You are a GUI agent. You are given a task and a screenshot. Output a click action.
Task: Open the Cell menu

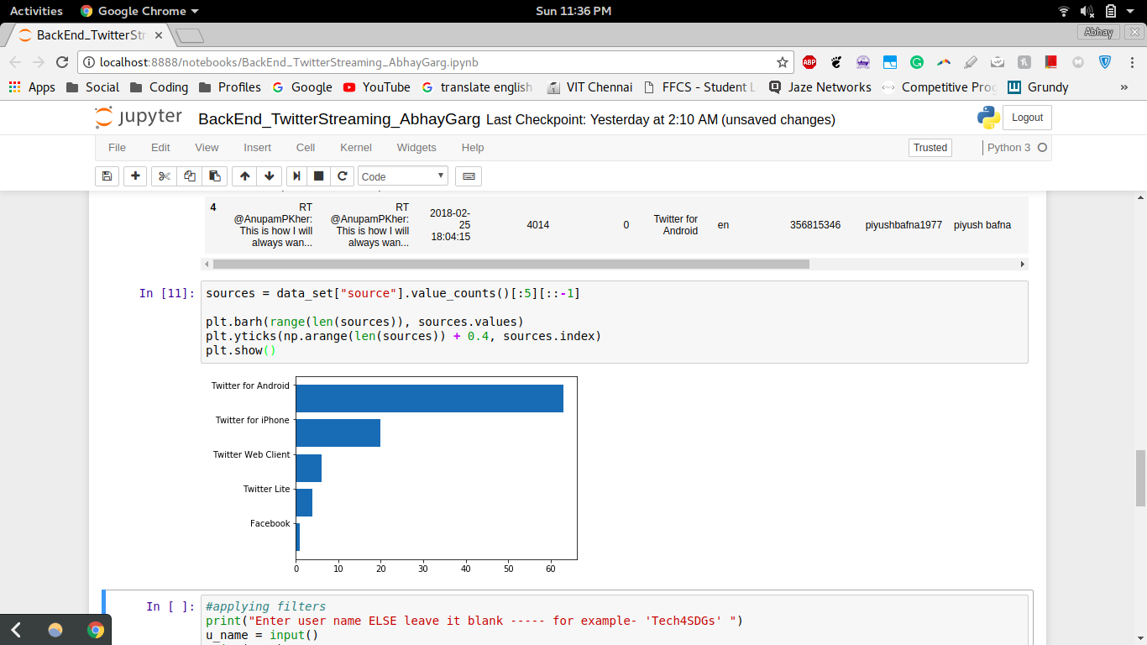(x=306, y=147)
